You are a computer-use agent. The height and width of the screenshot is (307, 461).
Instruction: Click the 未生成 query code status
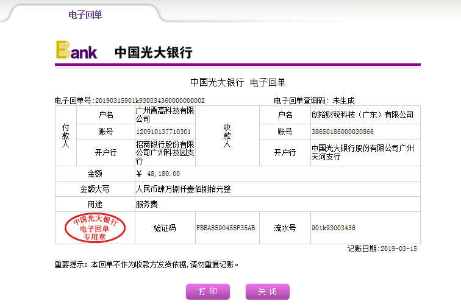tap(343, 101)
